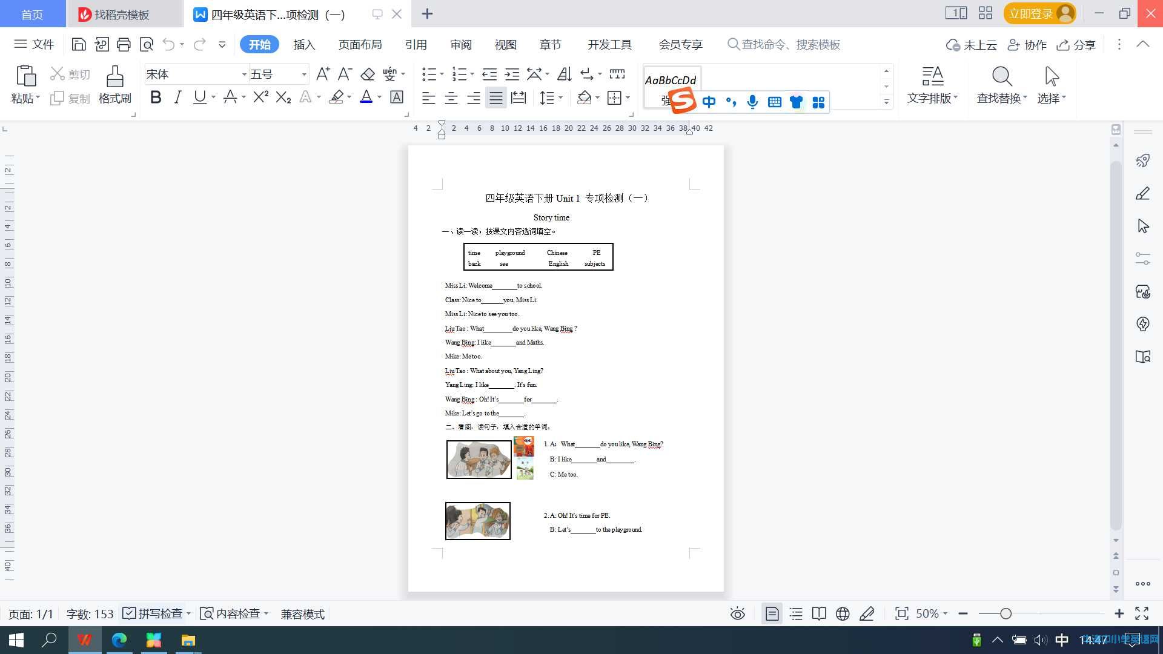Click the Redo arrow icon

pyautogui.click(x=199, y=44)
